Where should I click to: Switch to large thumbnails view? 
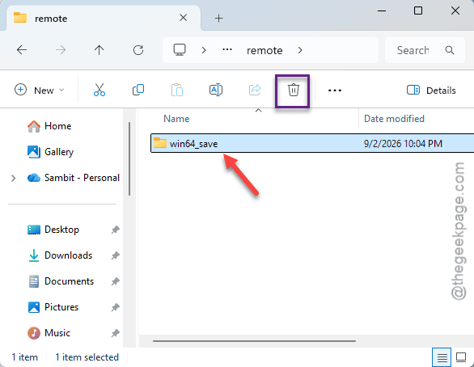click(461, 357)
